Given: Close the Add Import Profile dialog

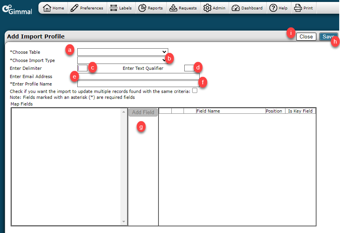Looking at the screenshot, I should coord(306,36).
